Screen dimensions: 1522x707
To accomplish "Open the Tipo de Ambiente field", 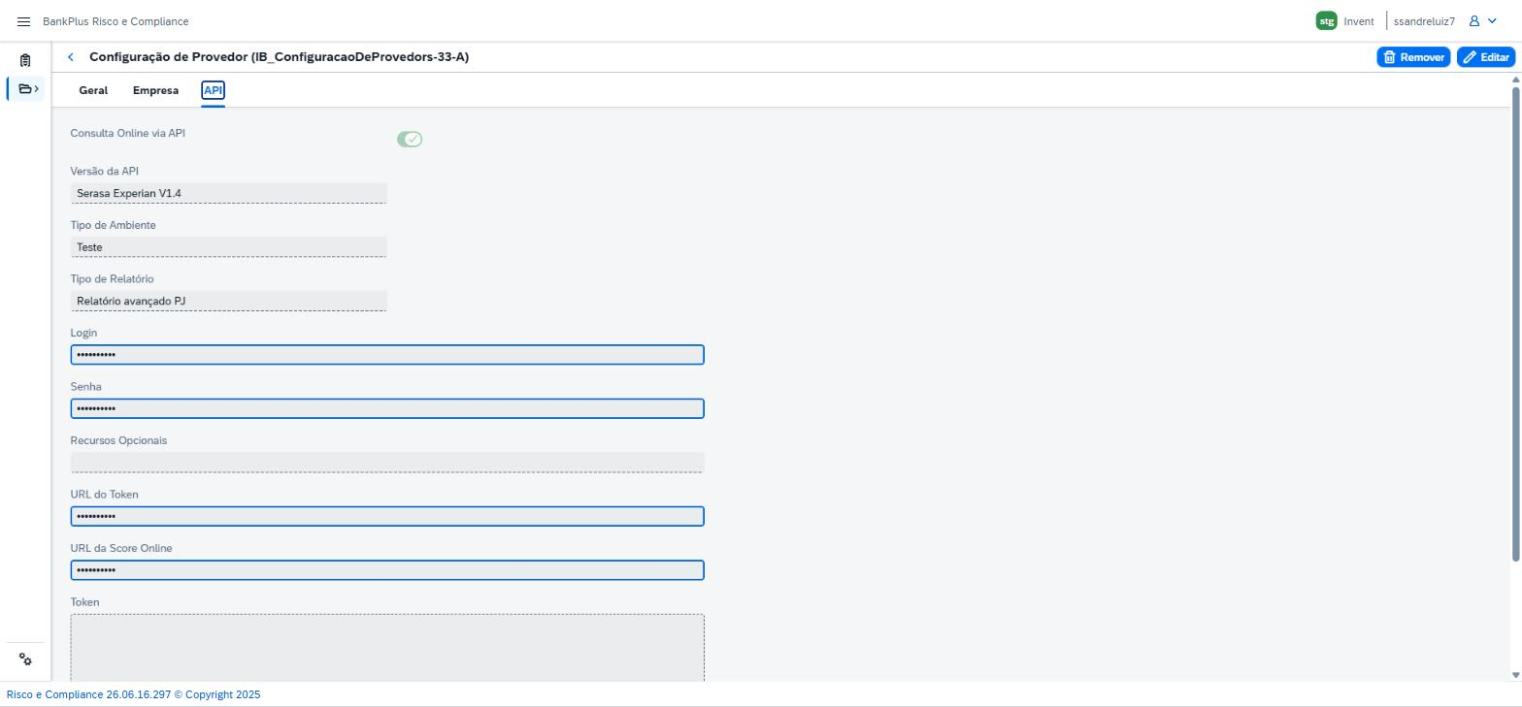I will coord(229,247).
